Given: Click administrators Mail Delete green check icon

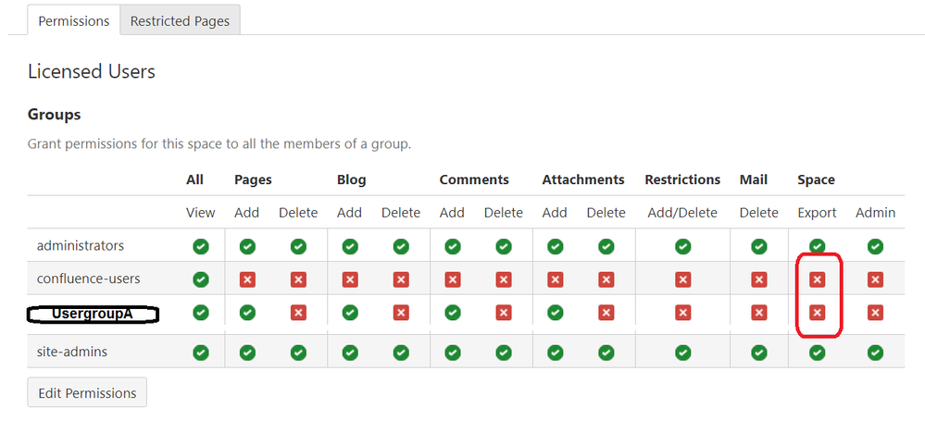Looking at the screenshot, I should click(758, 246).
